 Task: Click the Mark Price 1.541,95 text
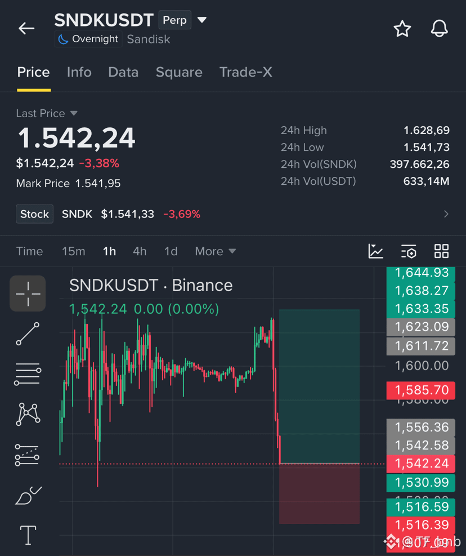click(69, 183)
